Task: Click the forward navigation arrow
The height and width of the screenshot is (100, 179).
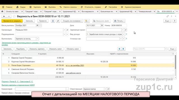Action: point(9,16)
